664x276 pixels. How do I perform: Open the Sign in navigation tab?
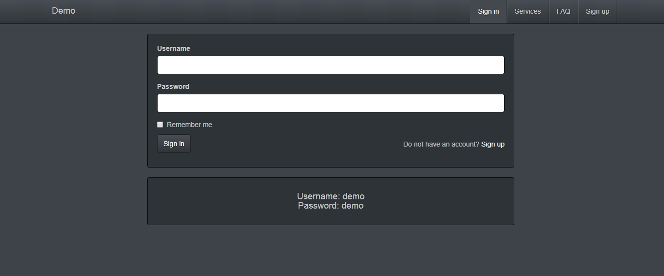[488, 11]
